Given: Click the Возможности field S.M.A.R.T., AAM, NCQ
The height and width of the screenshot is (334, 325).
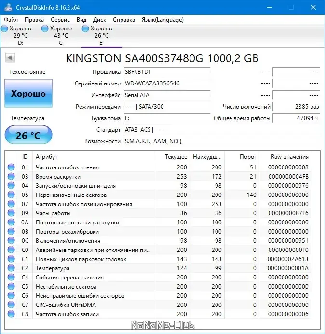Looking at the screenshot, I should 222,141.
